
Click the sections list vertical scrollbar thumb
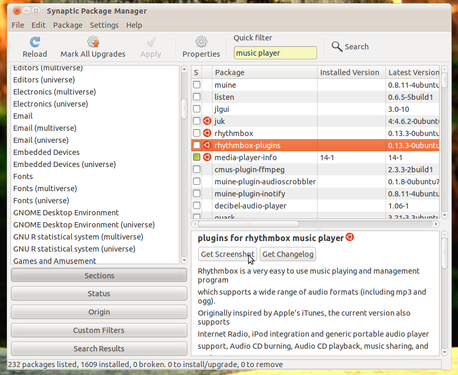pyautogui.click(x=184, y=109)
